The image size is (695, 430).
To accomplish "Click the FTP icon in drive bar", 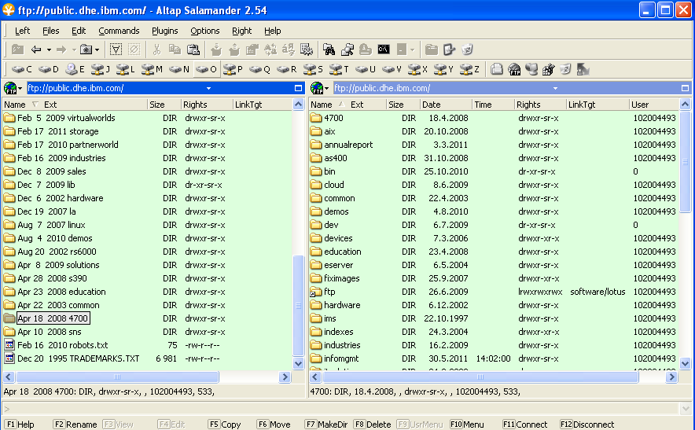I will pos(514,69).
